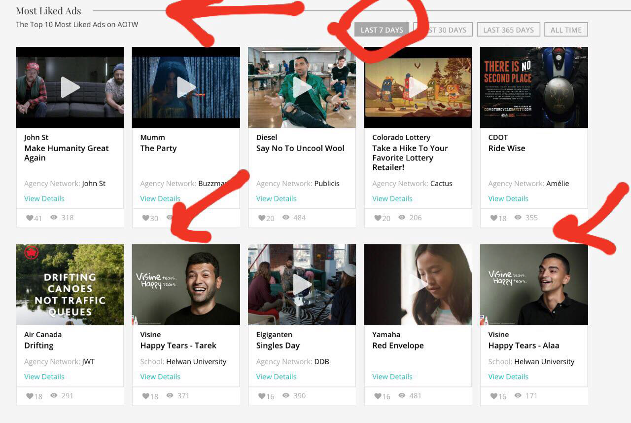Screen dimensions: 631x423
Task: Play the Diesel Uncool Wool video
Action: [x=302, y=87]
